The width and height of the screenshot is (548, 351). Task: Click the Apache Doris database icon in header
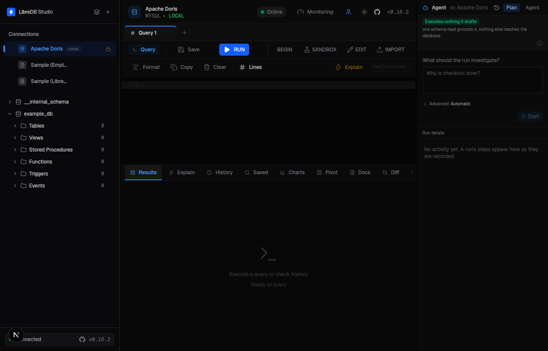[134, 12]
